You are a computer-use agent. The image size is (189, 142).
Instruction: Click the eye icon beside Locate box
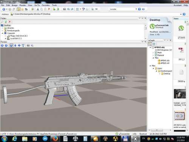[x=143, y=9]
